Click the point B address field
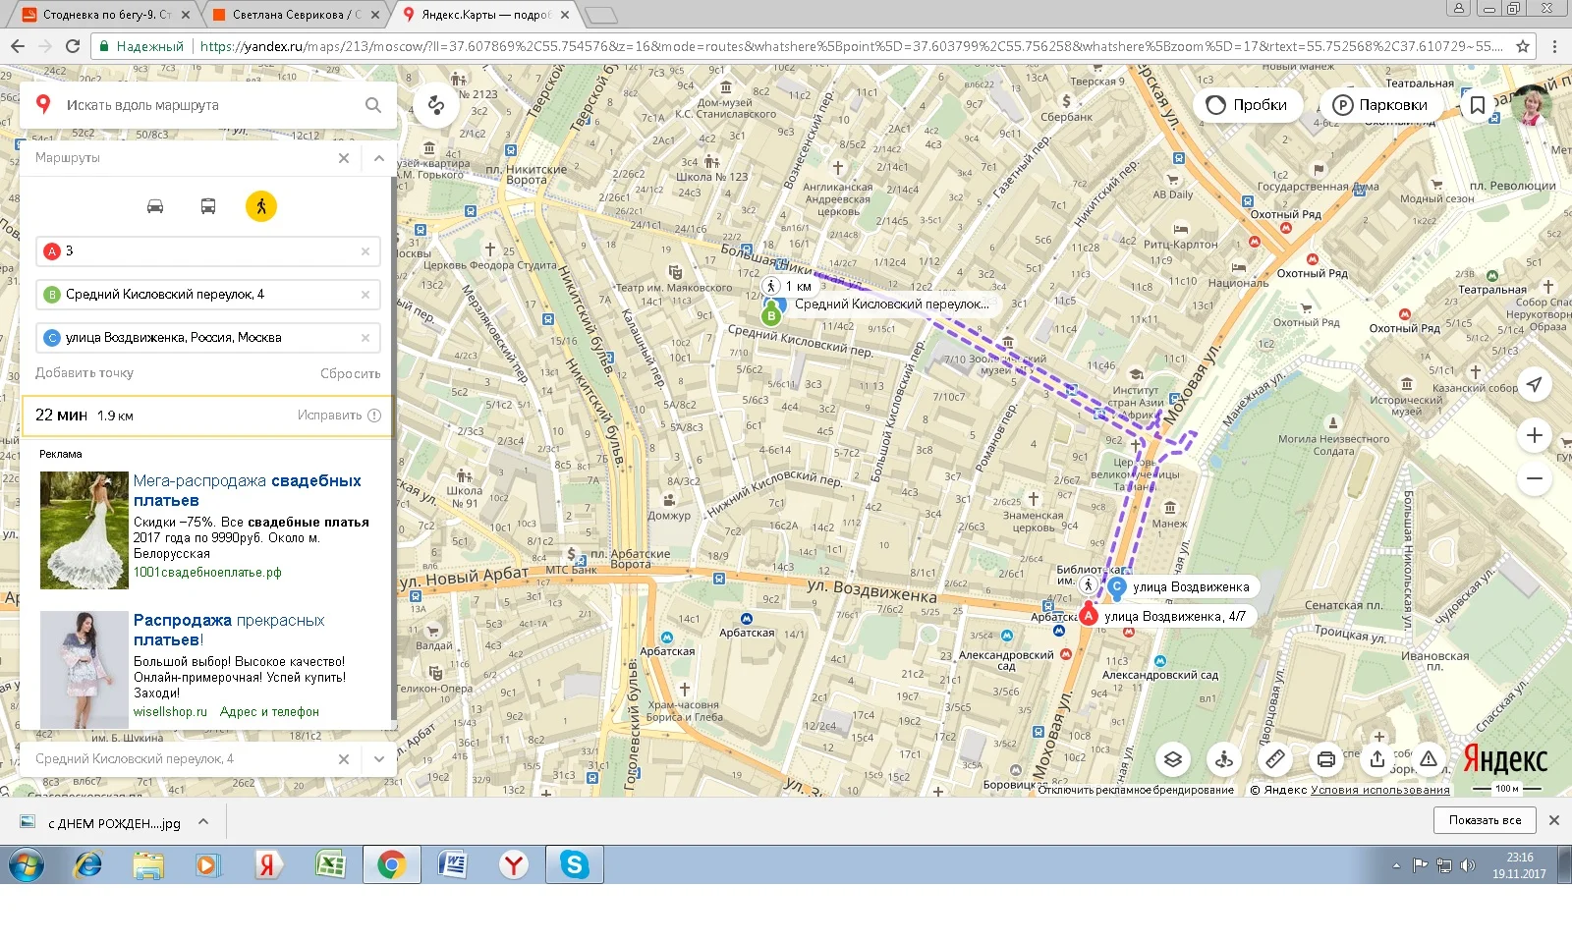 tap(208, 295)
